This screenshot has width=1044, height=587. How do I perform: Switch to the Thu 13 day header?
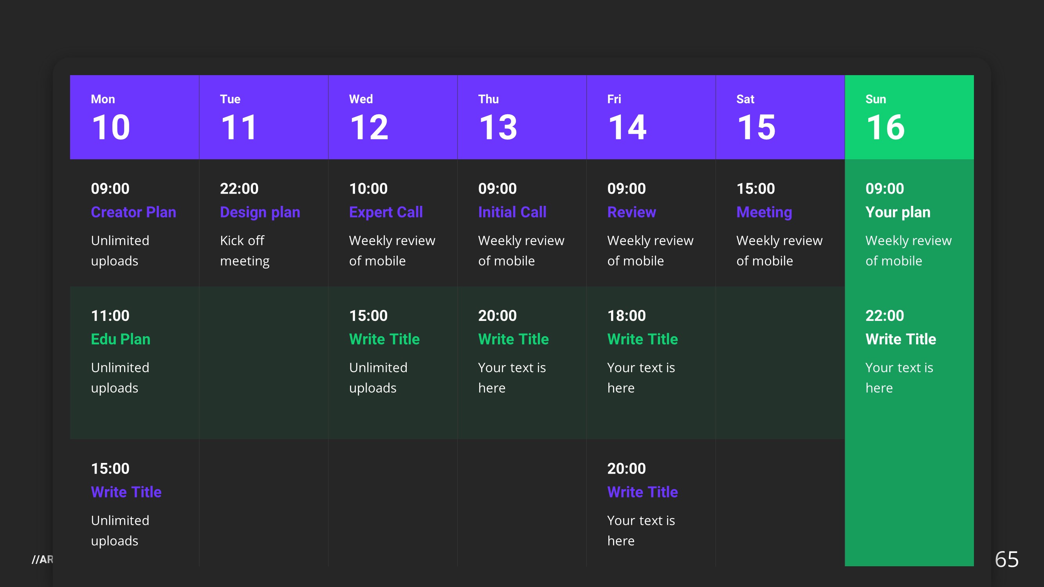click(521, 117)
